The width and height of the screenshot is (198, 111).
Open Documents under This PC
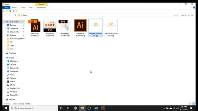(x=14, y=68)
